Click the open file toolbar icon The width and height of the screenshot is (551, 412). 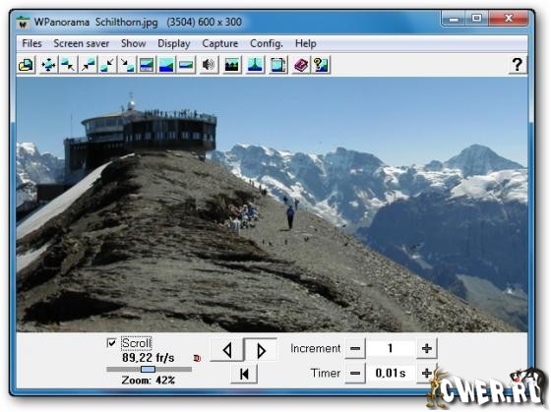click(26, 65)
